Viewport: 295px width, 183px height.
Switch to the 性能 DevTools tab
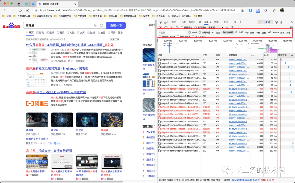[x=216, y=22]
